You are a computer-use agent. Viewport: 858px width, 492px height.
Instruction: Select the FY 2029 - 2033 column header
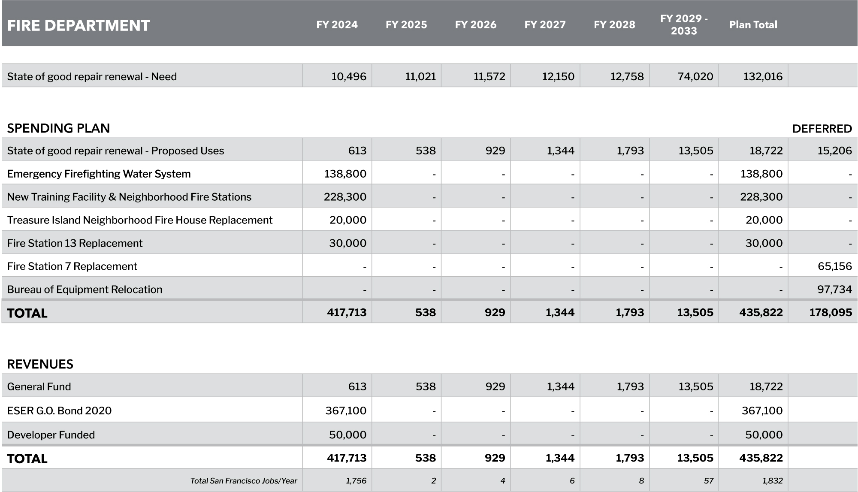point(684,25)
